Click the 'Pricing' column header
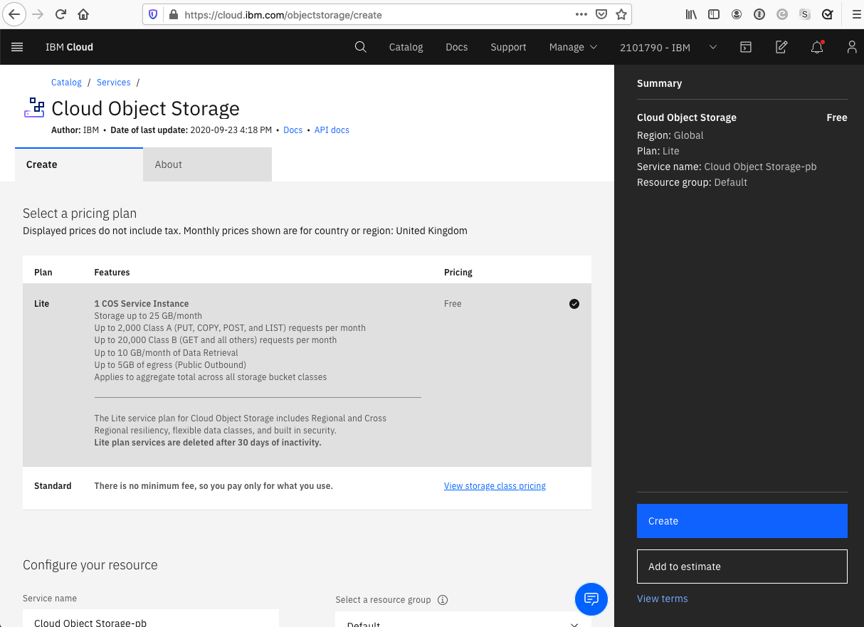 coord(458,273)
